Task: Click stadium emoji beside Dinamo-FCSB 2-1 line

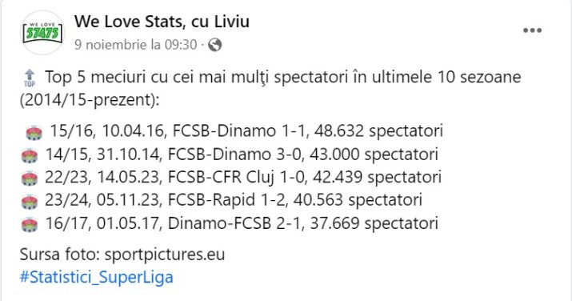Action: pyautogui.click(x=30, y=225)
